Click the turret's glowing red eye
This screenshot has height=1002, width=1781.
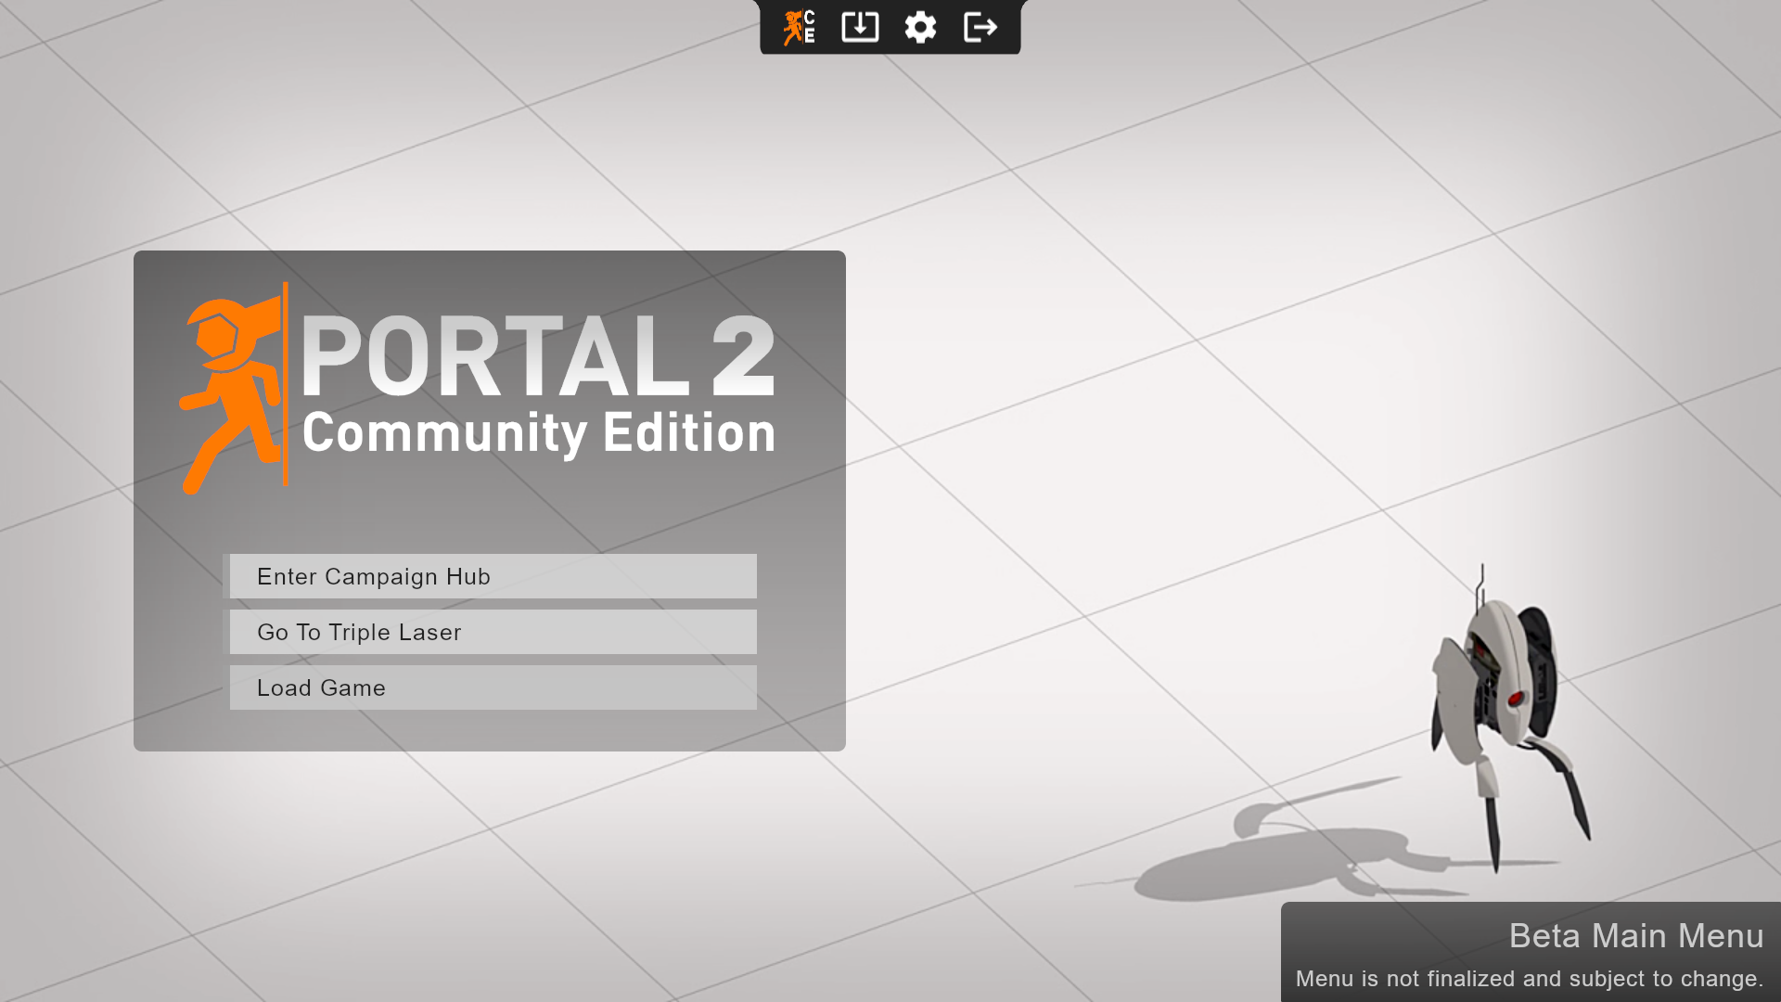coord(1516,699)
